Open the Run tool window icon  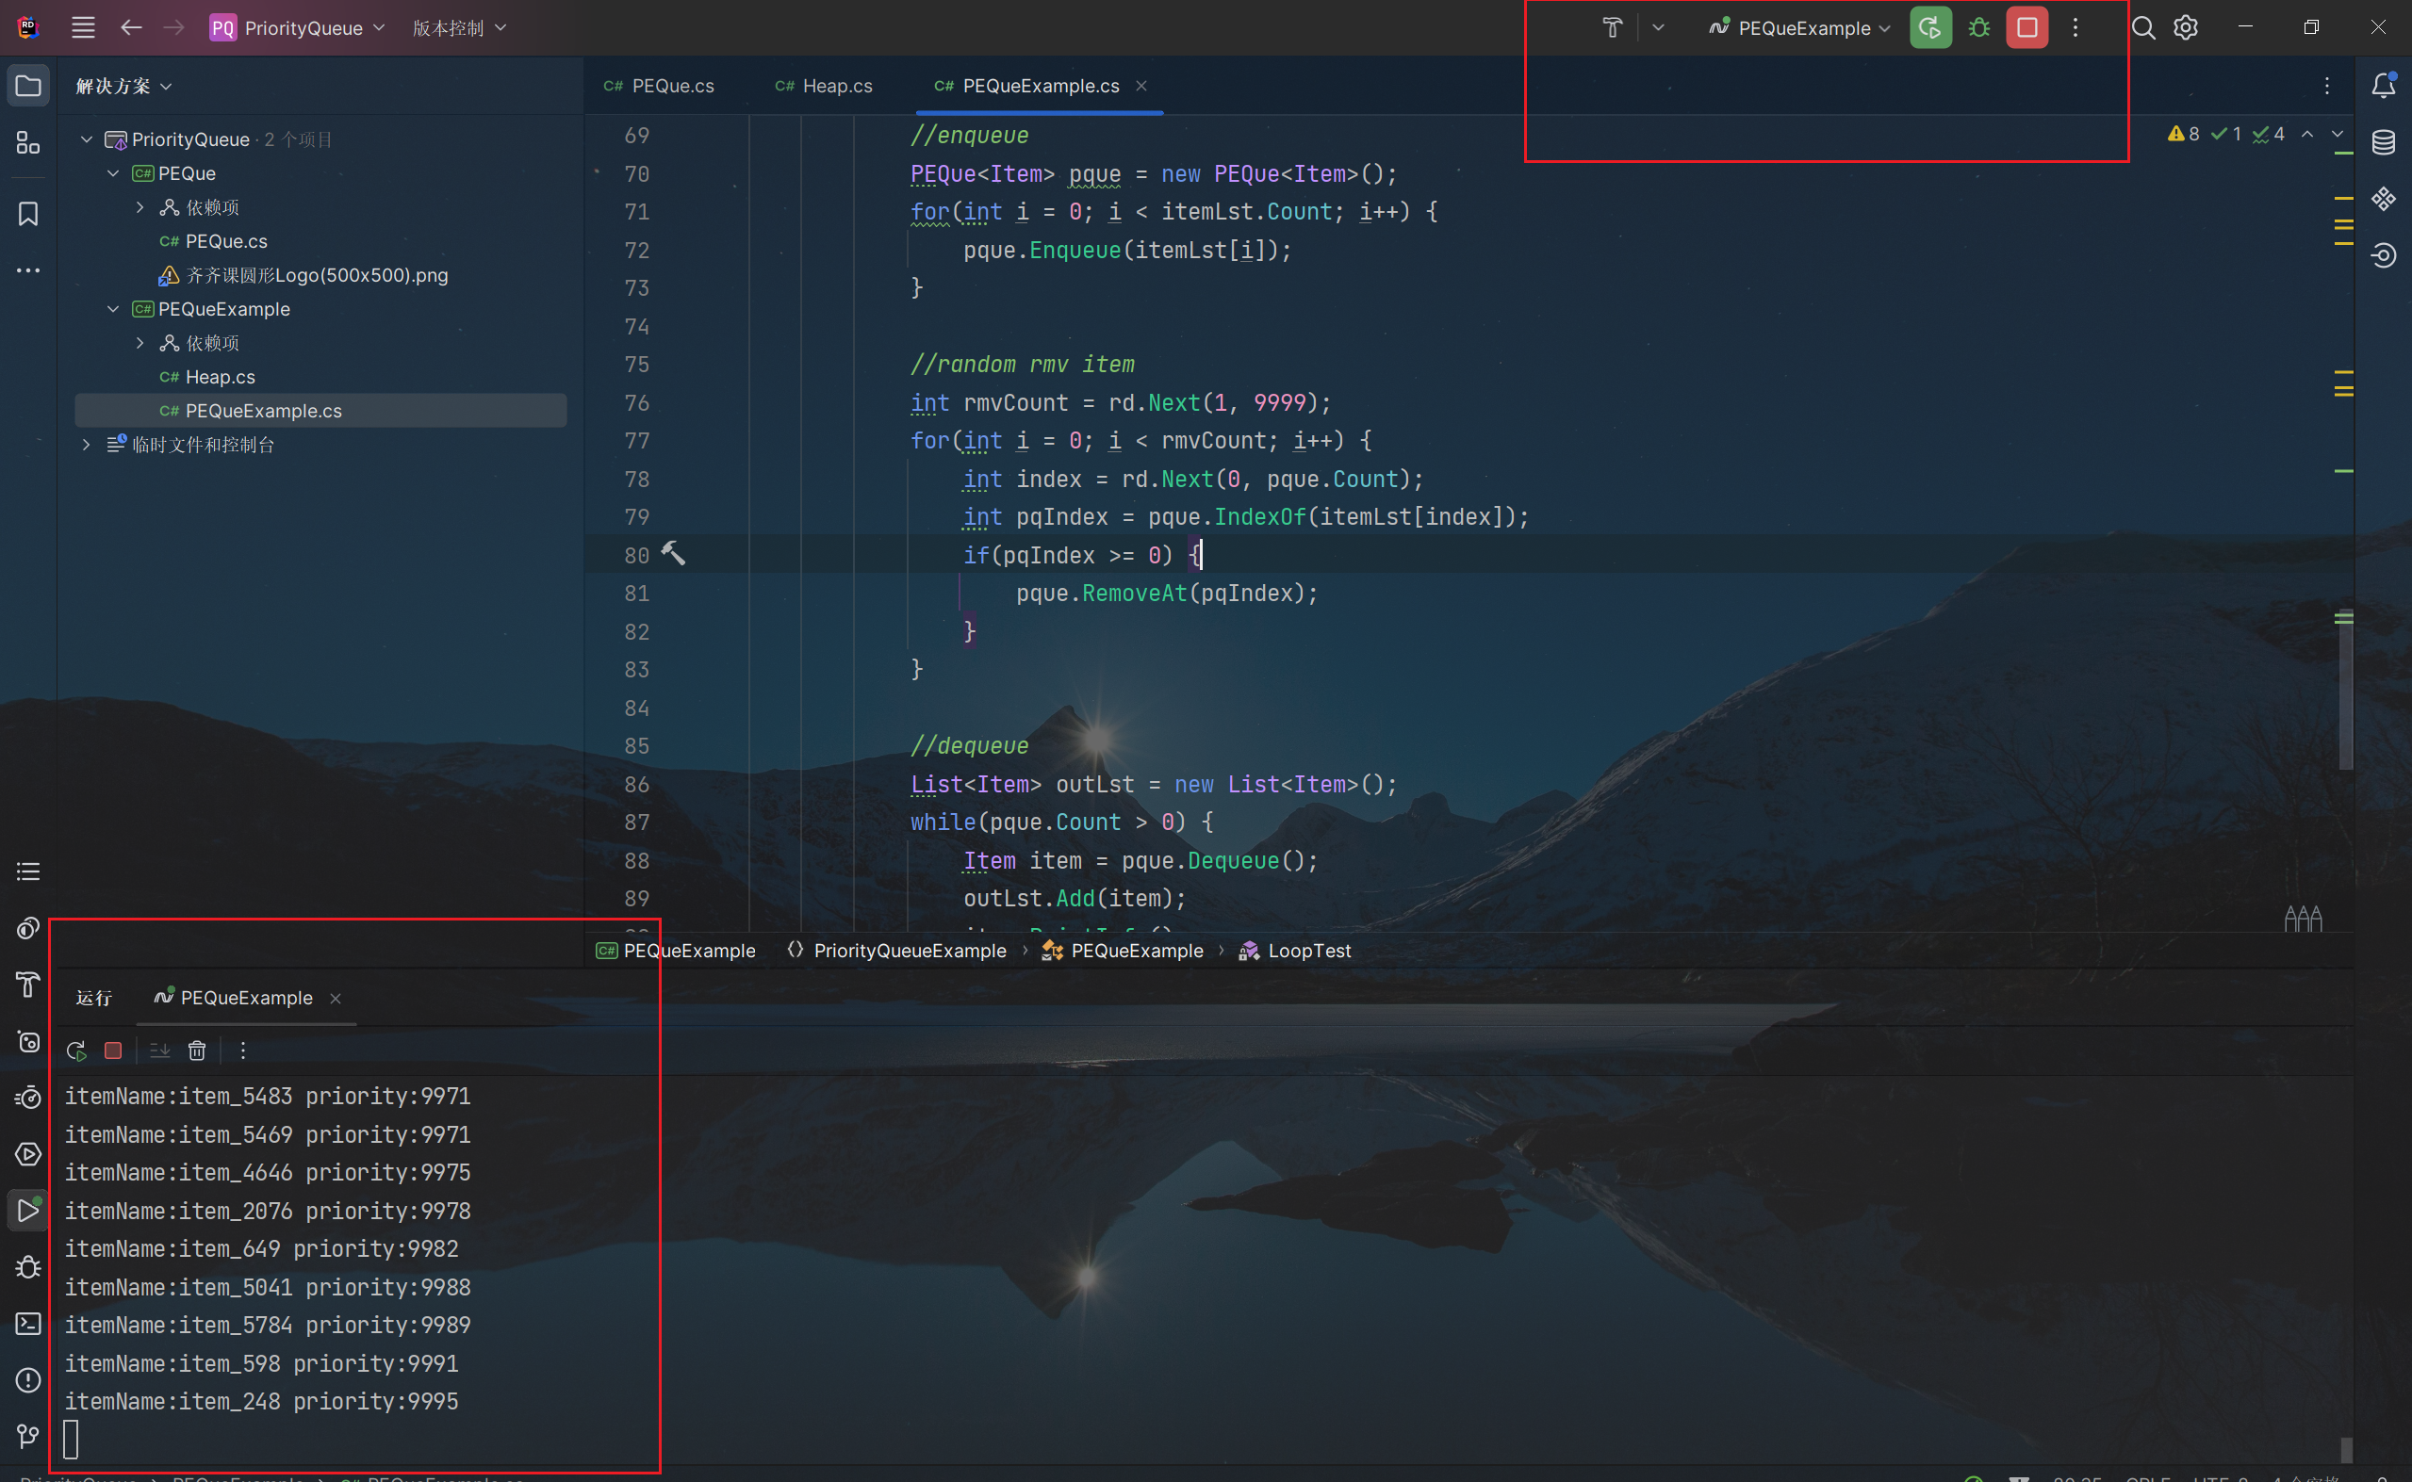[28, 1211]
